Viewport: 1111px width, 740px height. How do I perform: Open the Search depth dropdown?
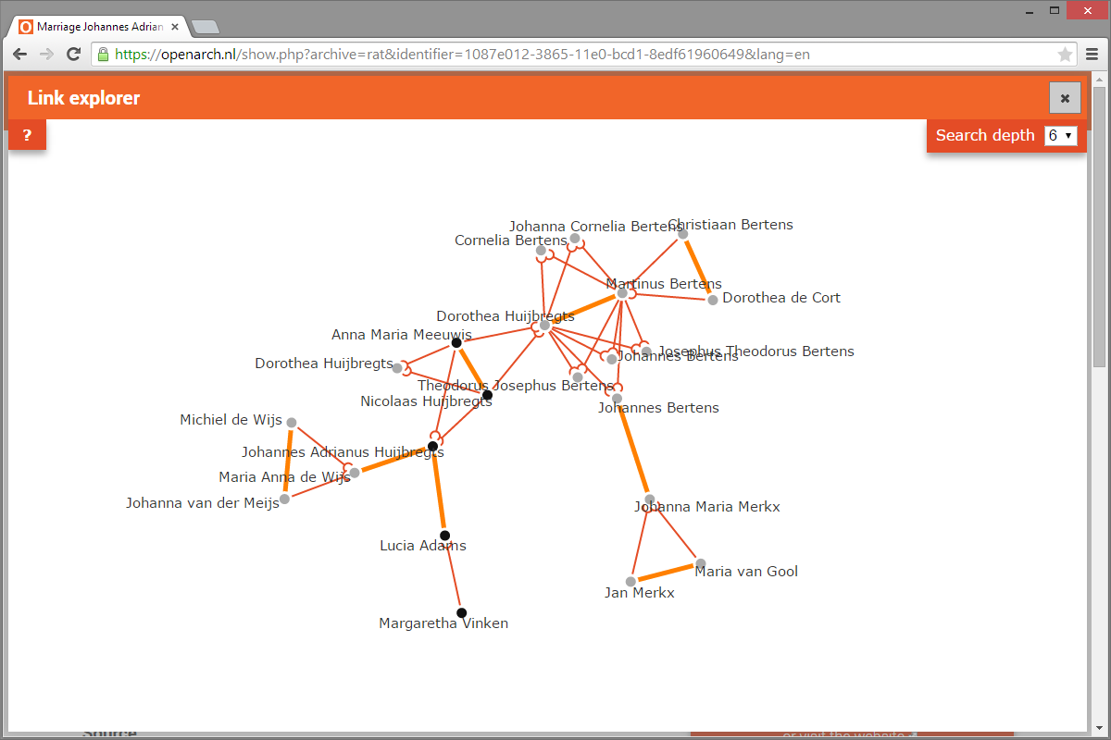(1060, 135)
